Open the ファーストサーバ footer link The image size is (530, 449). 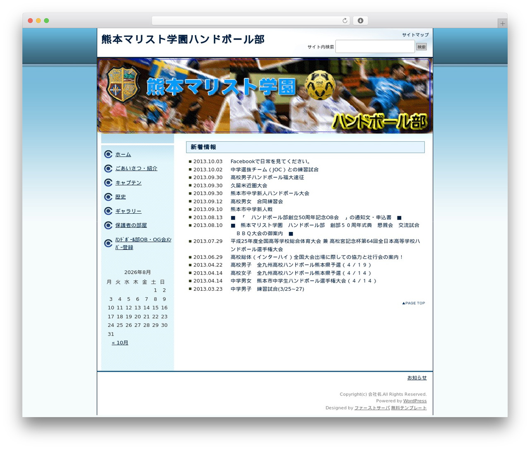point(372,408)
